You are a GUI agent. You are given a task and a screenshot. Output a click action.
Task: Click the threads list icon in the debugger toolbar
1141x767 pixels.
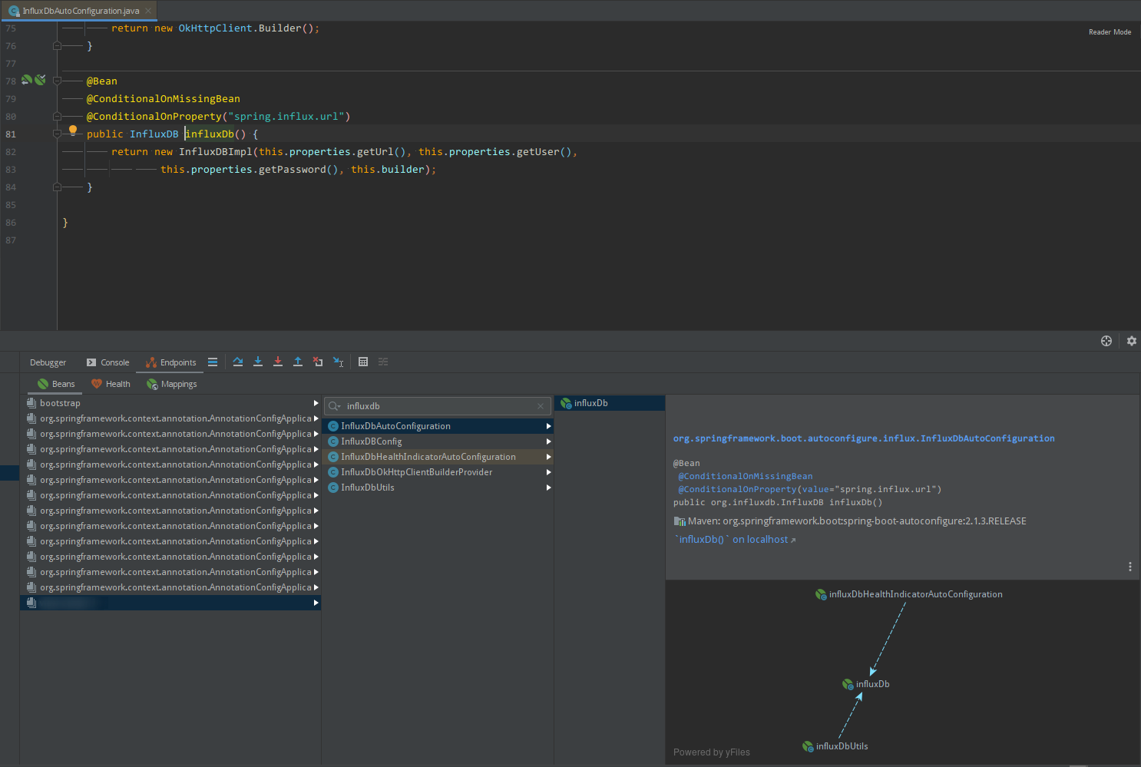(x=213, y=362)
